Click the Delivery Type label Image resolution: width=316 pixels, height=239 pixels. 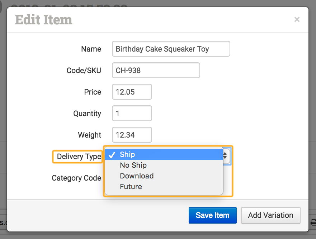[x=79, y=157]
